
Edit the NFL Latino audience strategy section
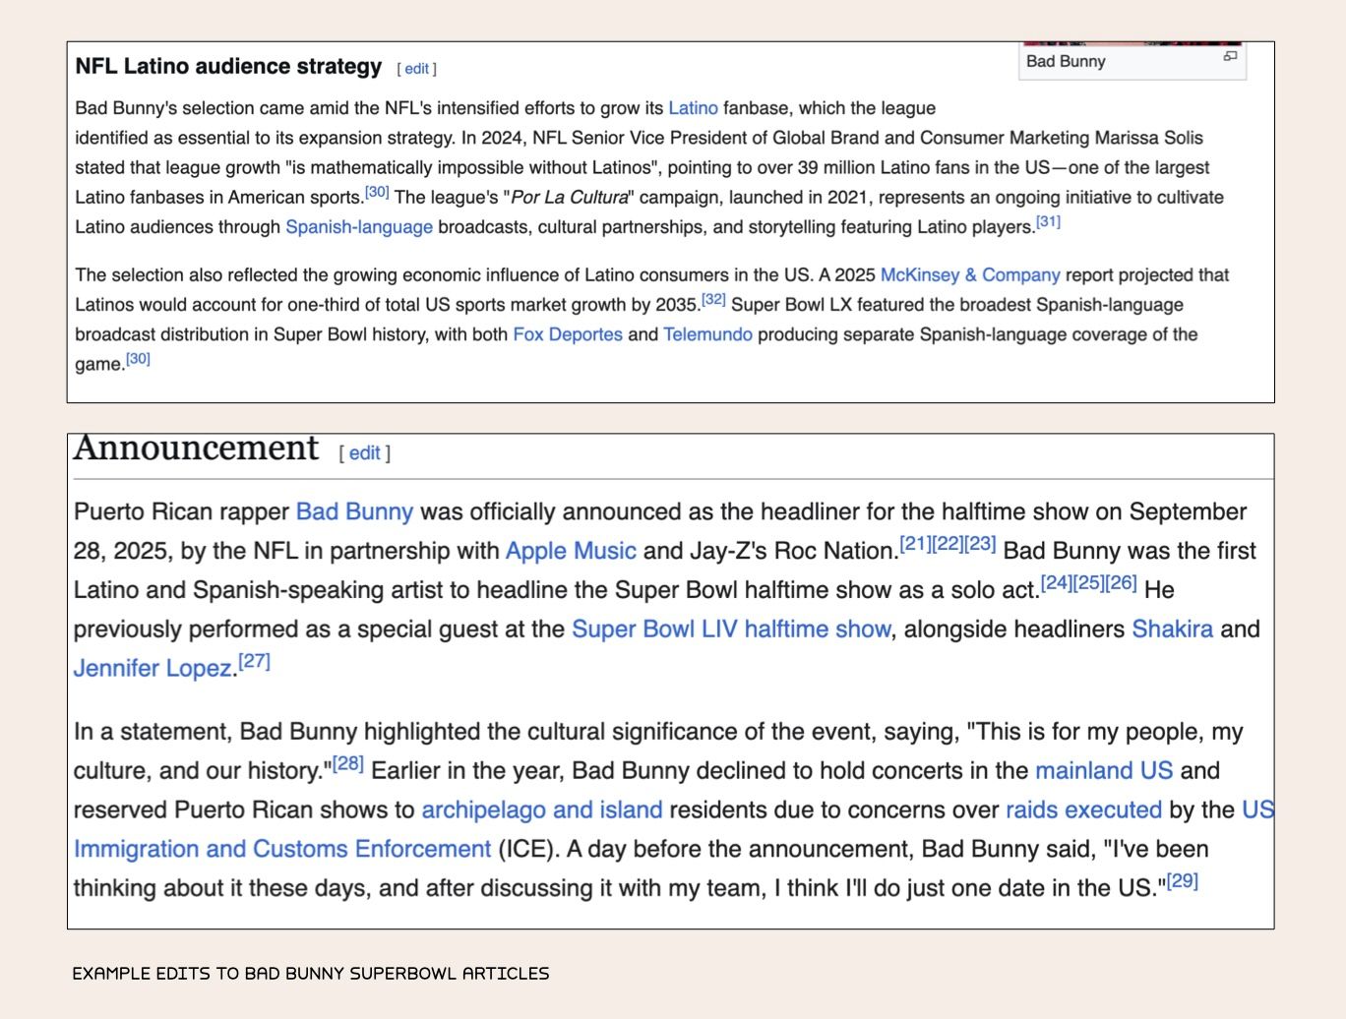click(x=417, y=69)
